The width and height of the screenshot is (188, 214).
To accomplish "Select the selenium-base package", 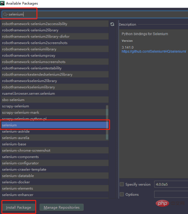I will (55, 144).
